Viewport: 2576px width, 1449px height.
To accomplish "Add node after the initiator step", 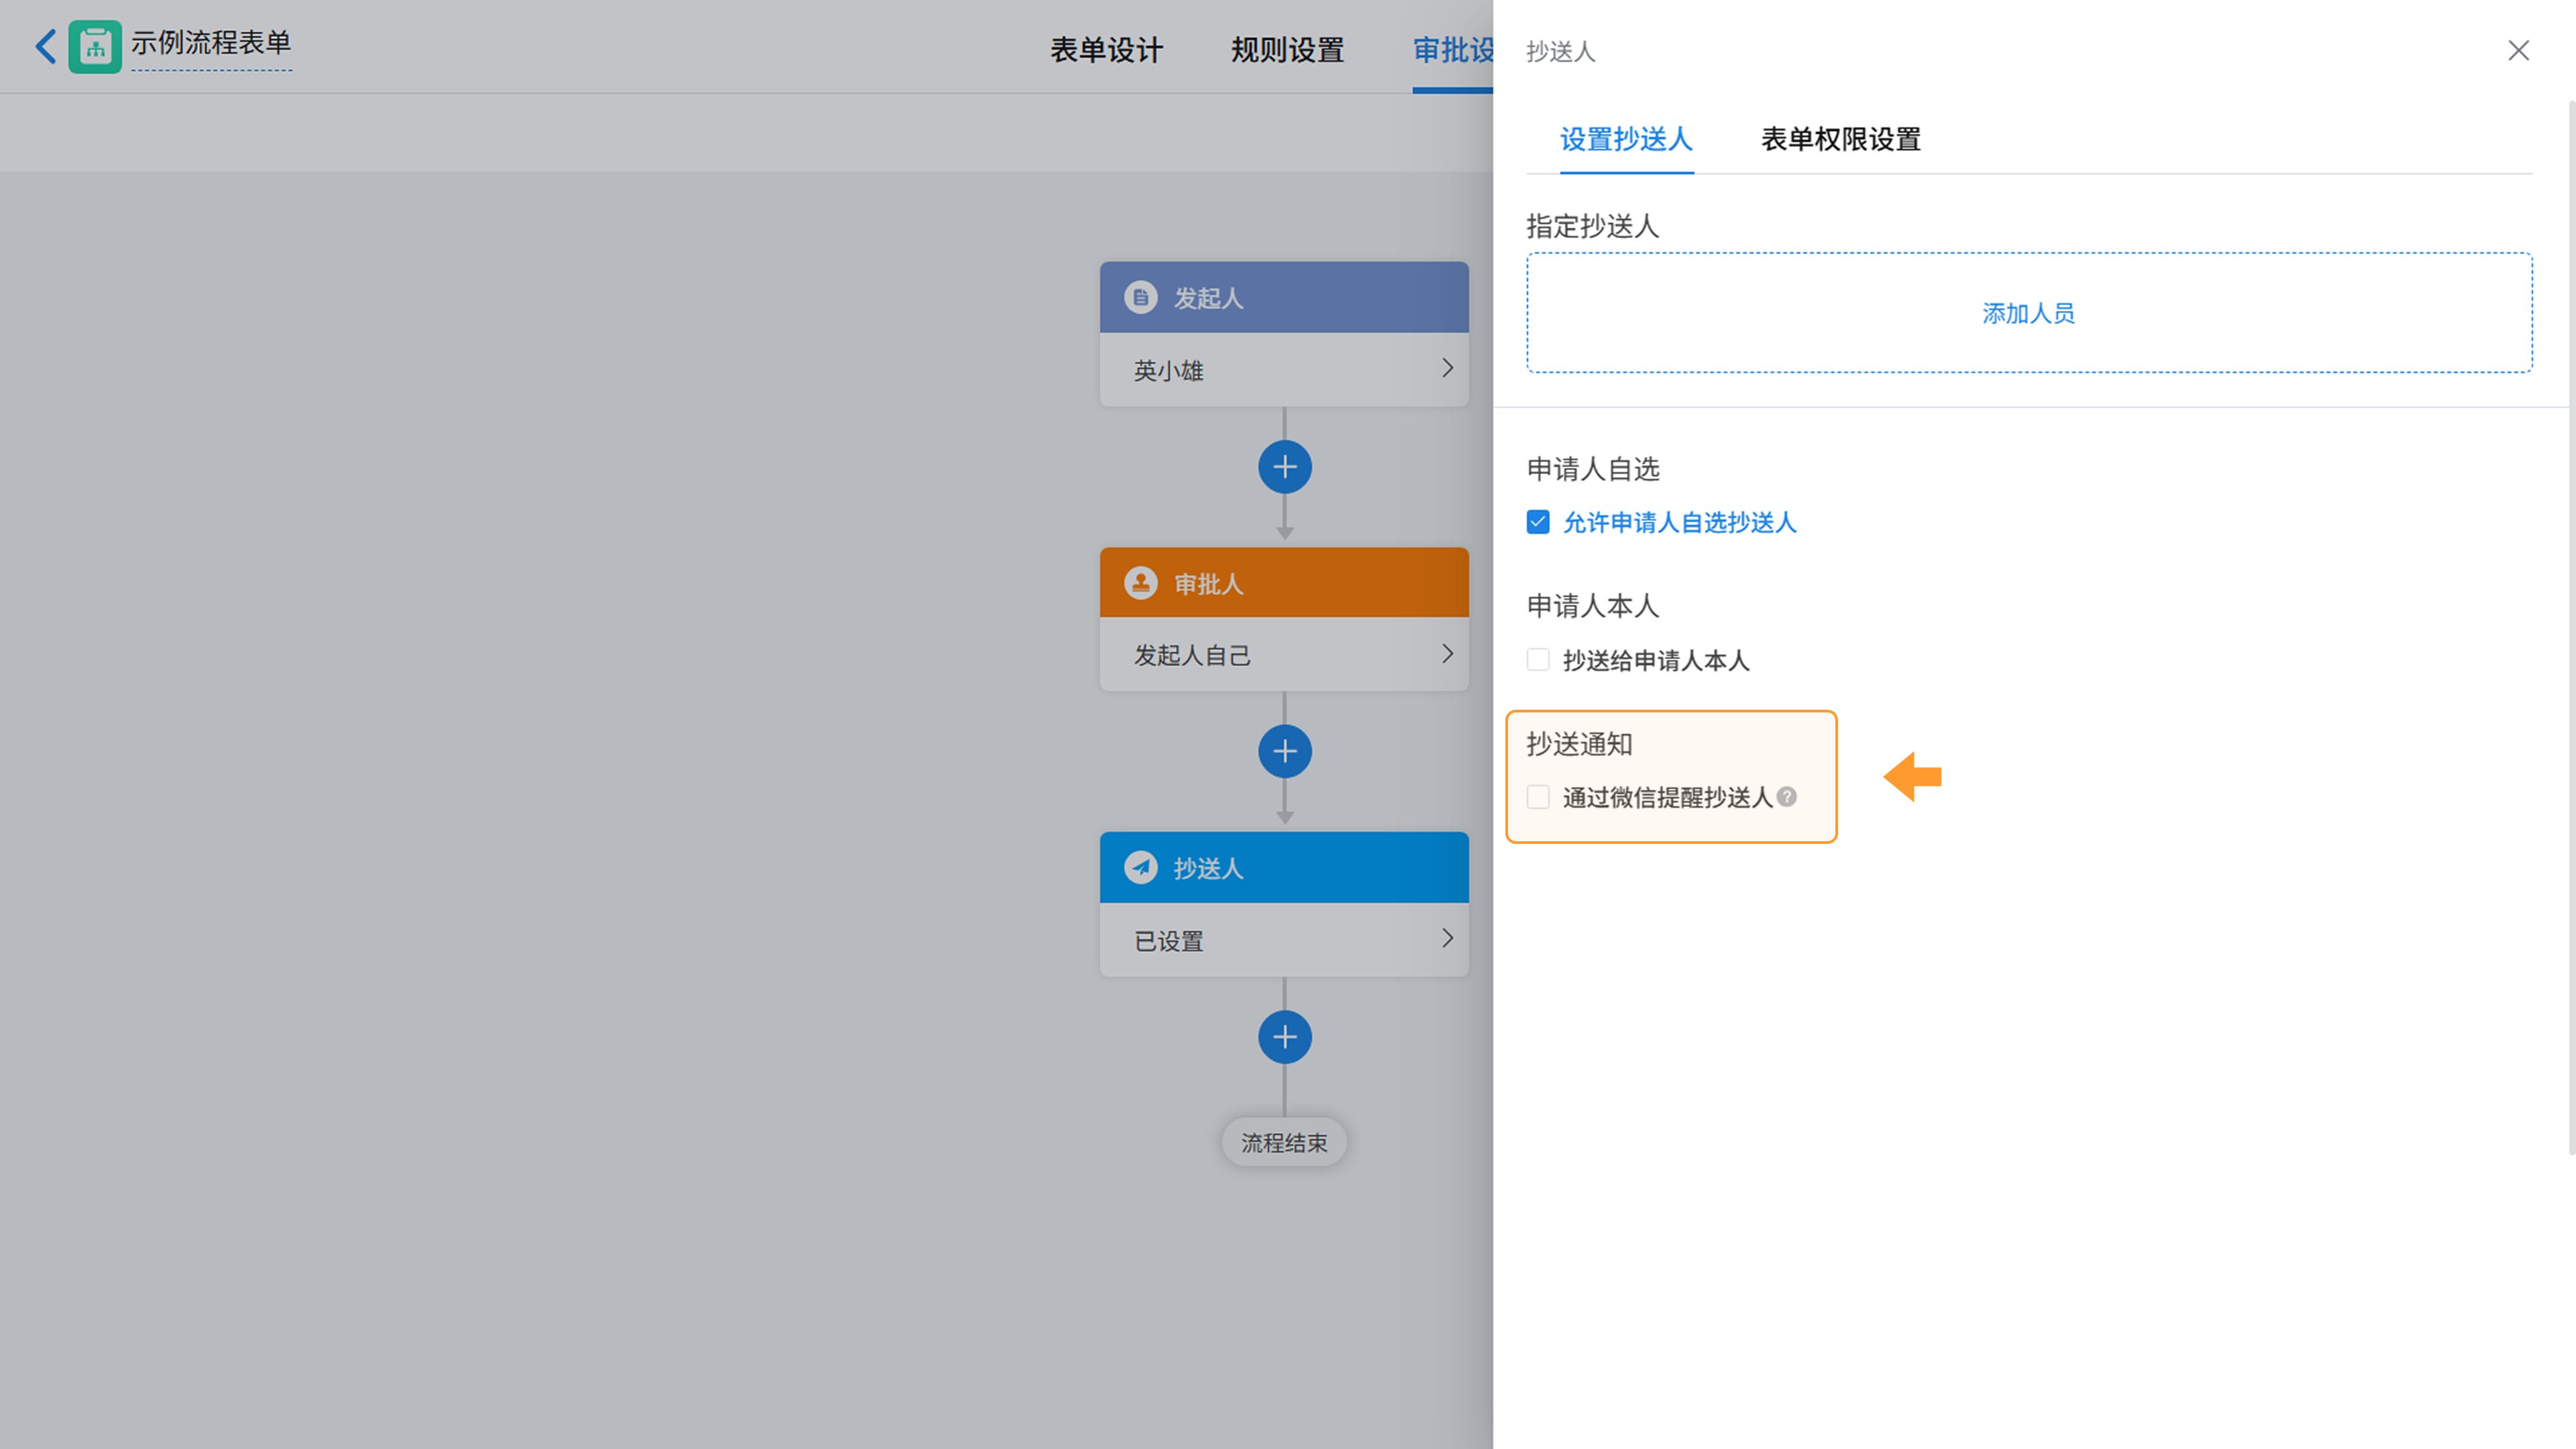I will click(1285, 467).
